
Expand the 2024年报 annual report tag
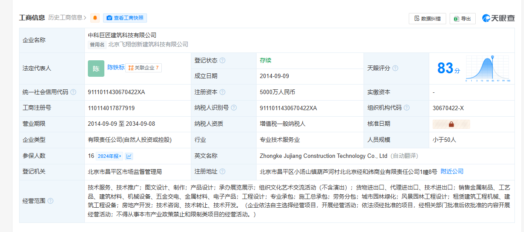[110, 156]
